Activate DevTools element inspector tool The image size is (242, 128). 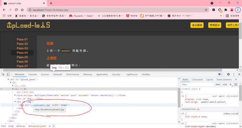click(x=3, y=74)
